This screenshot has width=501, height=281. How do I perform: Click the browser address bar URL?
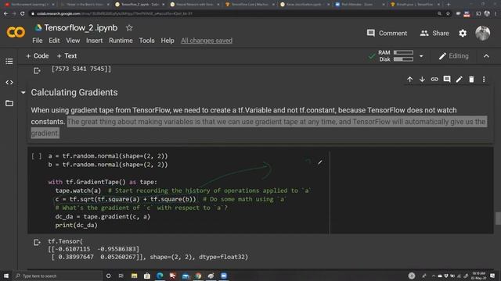114,14
